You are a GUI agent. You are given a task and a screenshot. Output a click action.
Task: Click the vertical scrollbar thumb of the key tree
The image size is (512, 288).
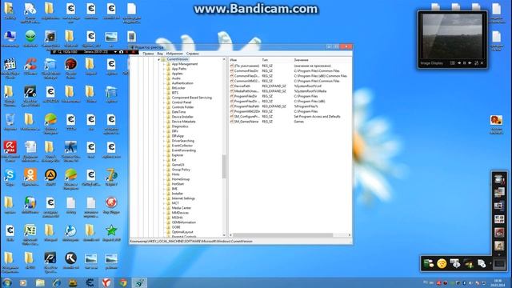tap(224, 166)
